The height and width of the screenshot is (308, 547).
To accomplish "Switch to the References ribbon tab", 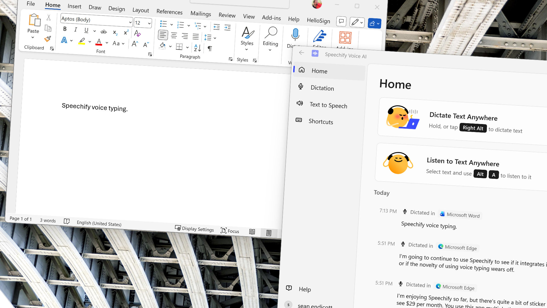I will (169, 12).
